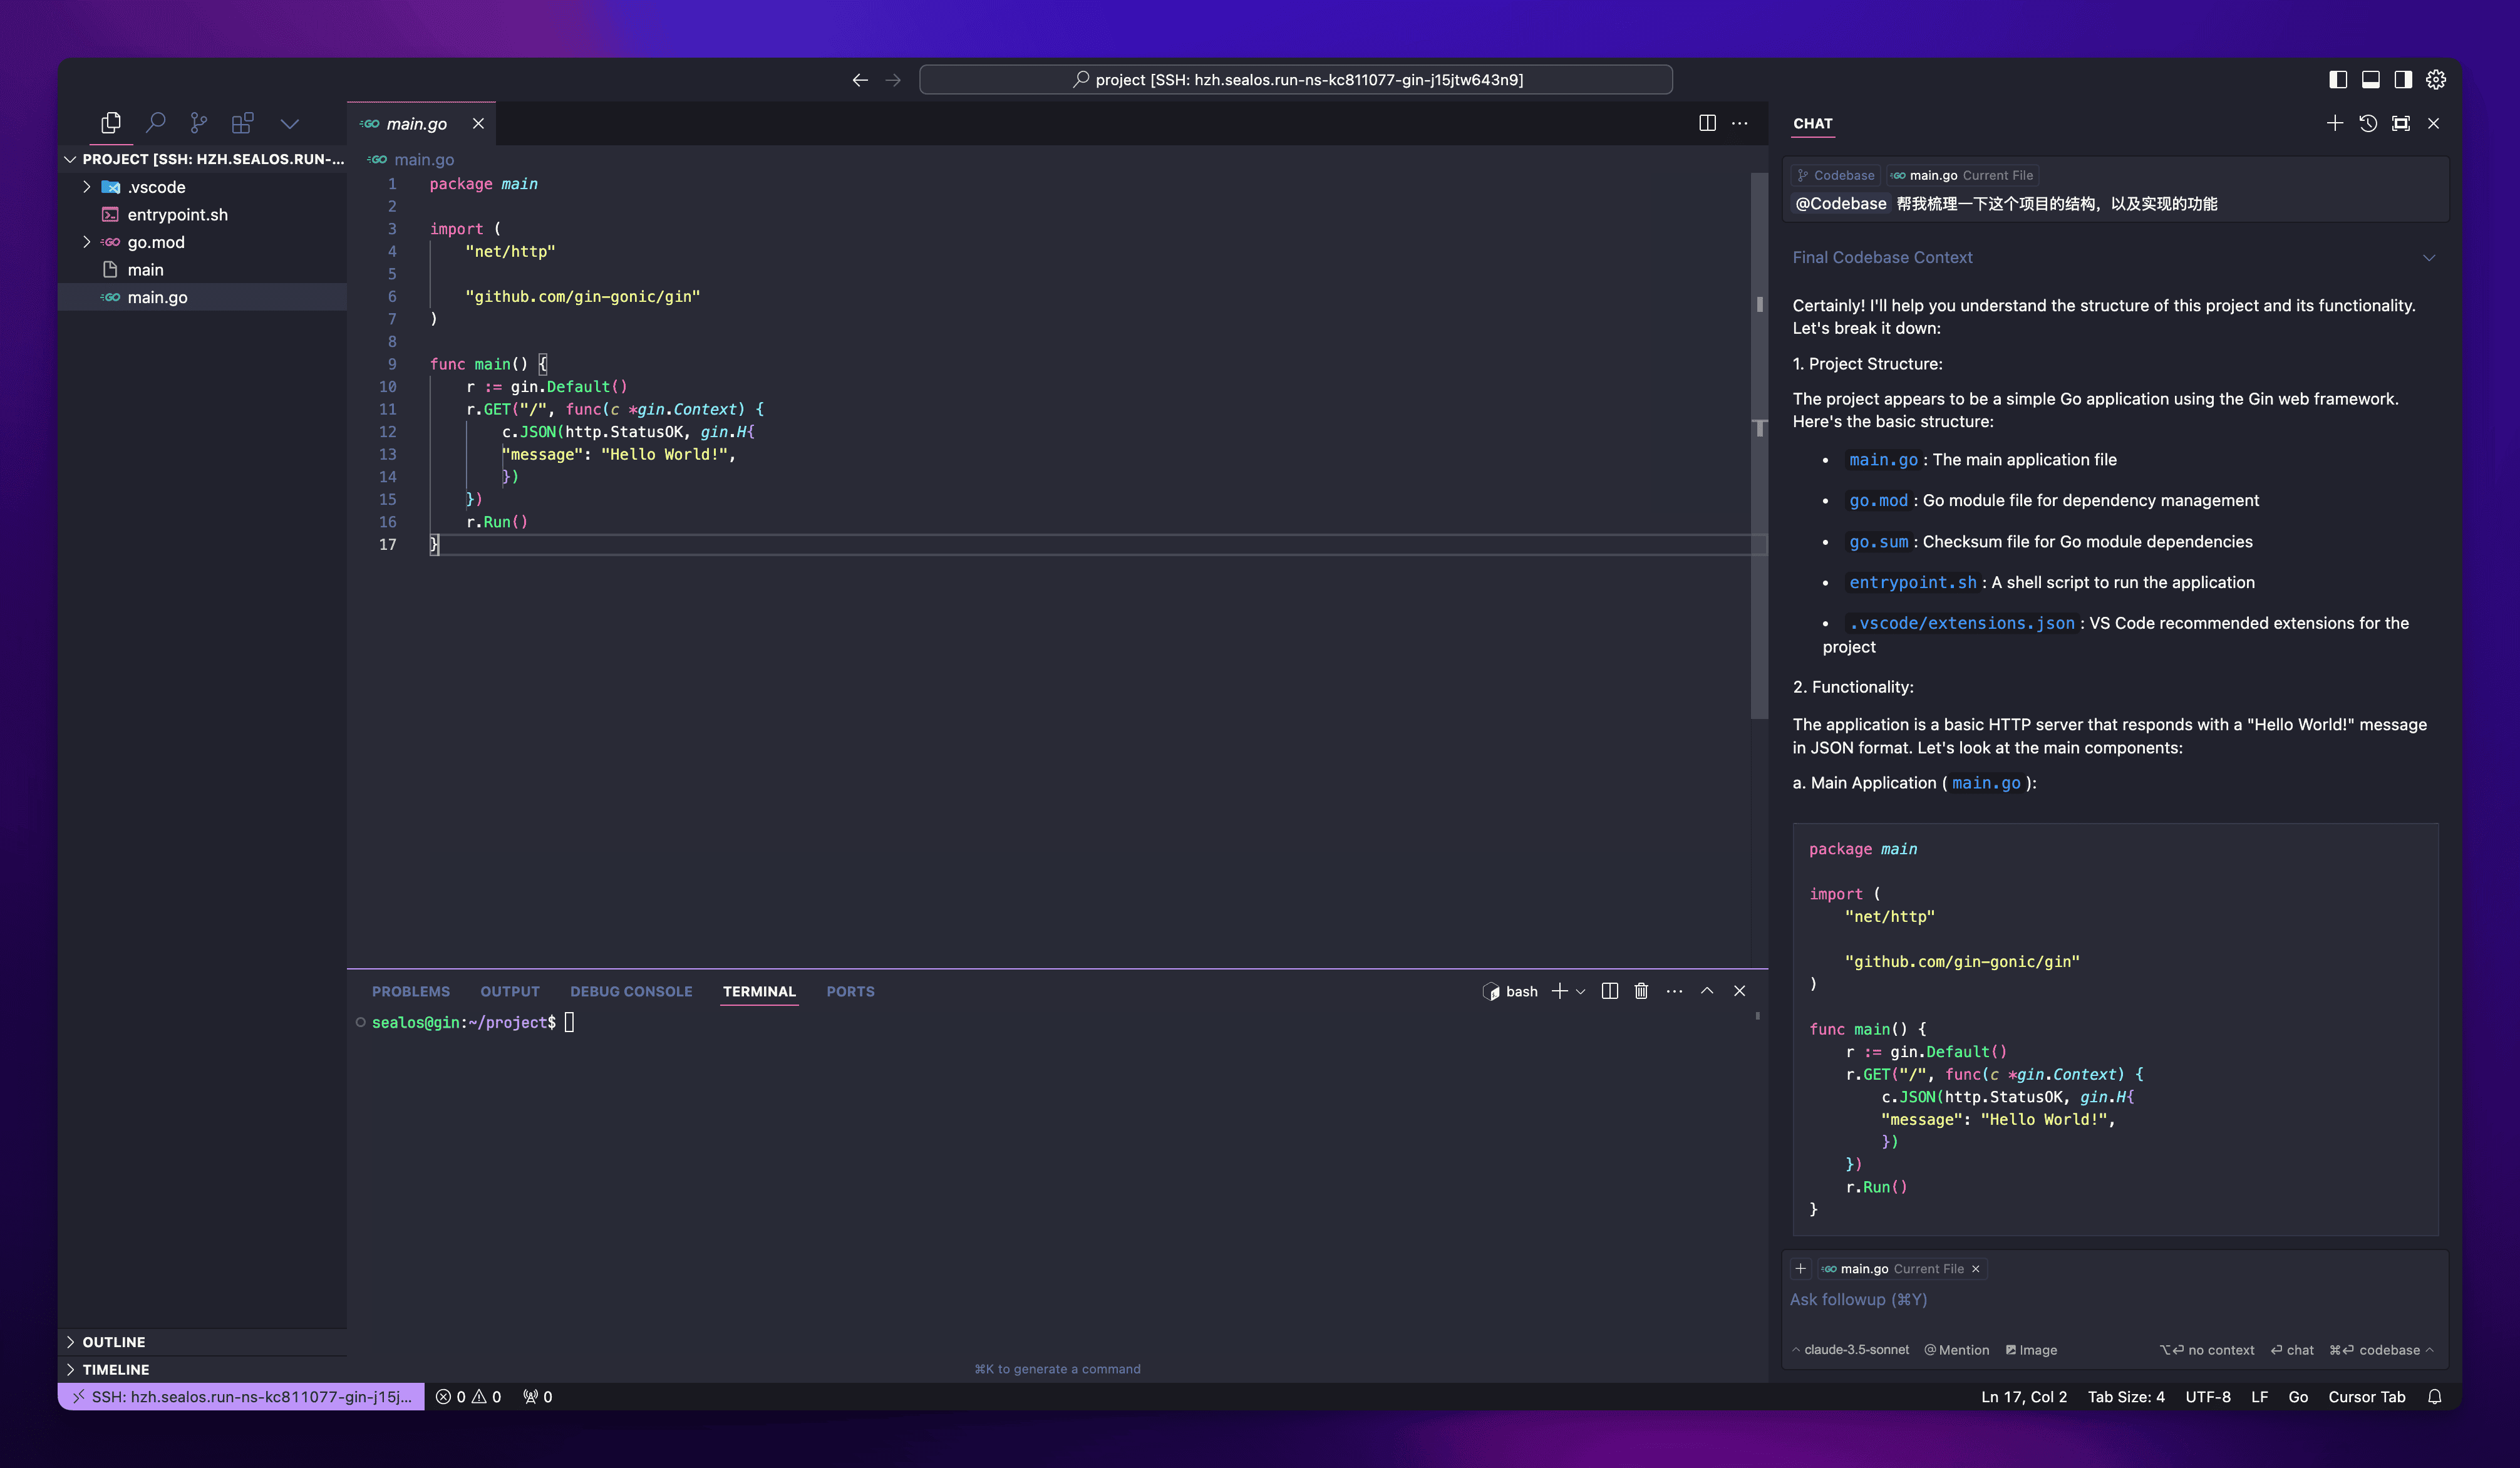Image resolution: width=2520 pixels, height=1468 pixels.
Task: Open the Source Control view icon
Action: coord(199,123)
